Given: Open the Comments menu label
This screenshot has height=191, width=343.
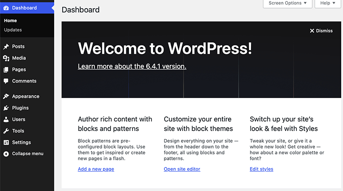Looking at the screenshot, I should point(24,81).
